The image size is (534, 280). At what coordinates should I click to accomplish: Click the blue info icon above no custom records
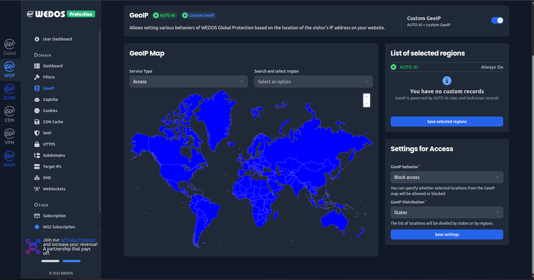click(447, 81)
